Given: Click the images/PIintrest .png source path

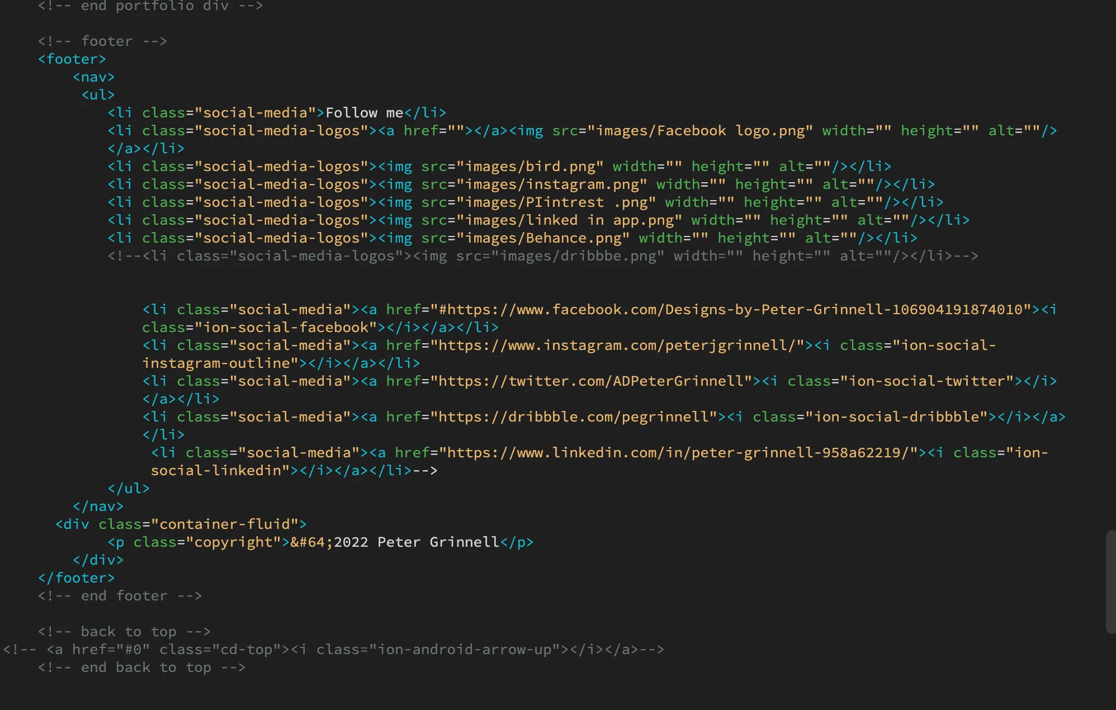Looking at the screenshot, I should pyautogui.click(x=555, y=202).
